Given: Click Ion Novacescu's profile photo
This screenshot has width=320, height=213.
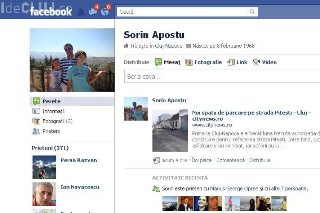Looking at the screenshot, I should [44, 194].
